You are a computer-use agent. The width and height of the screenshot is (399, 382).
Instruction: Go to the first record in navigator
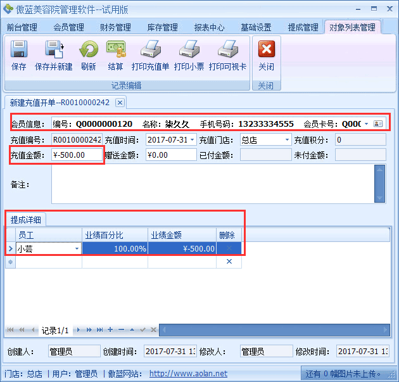(x=10, y=330)
